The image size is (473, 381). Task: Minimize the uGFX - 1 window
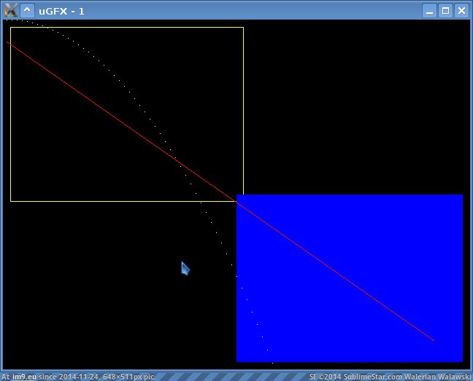click(430, 11)
